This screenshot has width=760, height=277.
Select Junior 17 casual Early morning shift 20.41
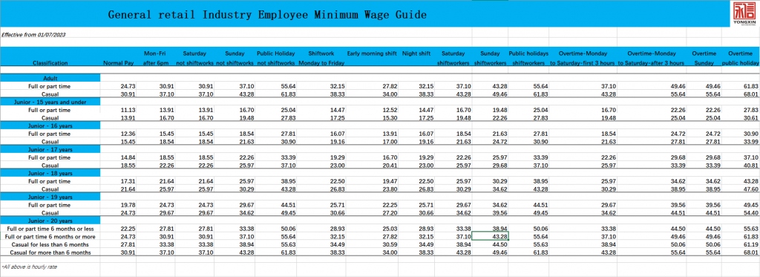(390, 165)
